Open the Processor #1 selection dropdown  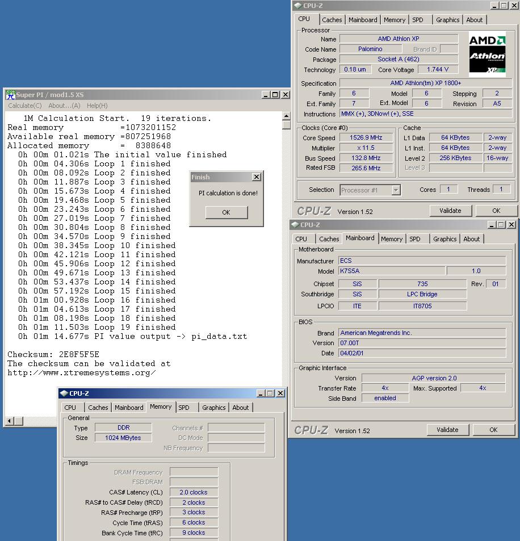tap(396, 190)
